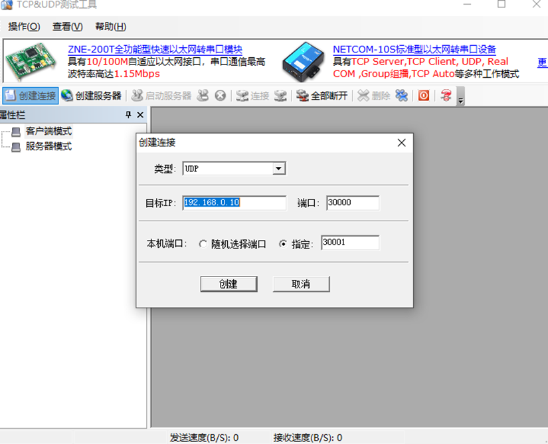Click the gray circle X toolbar icon
Image resolution: width=548 pixels, height=444 pixels.
click(220, 96)
